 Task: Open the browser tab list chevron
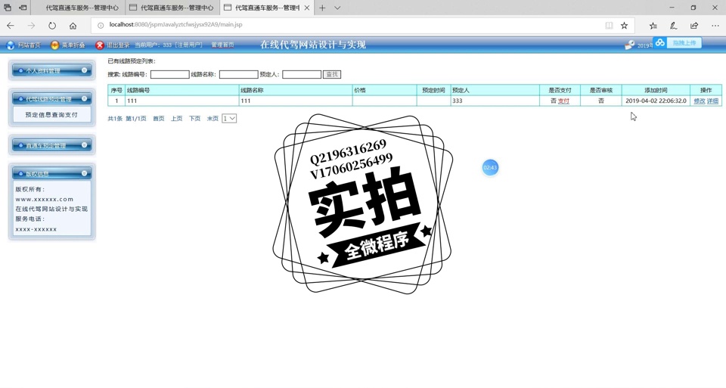[x=337, y=8]
